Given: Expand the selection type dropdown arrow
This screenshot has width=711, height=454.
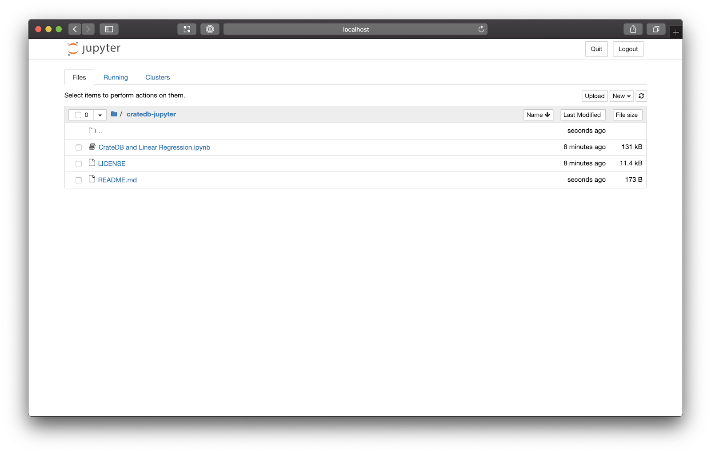Looking at the screenshot, I should click(x=100, y=115).
